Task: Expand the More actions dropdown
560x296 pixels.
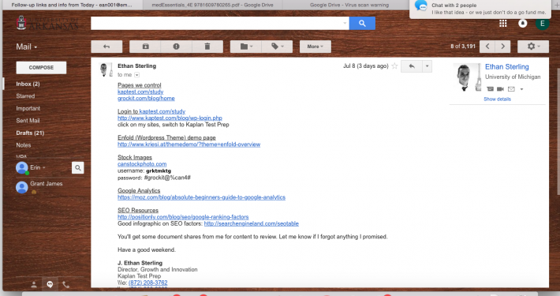Action: click(x=315, y=47)
